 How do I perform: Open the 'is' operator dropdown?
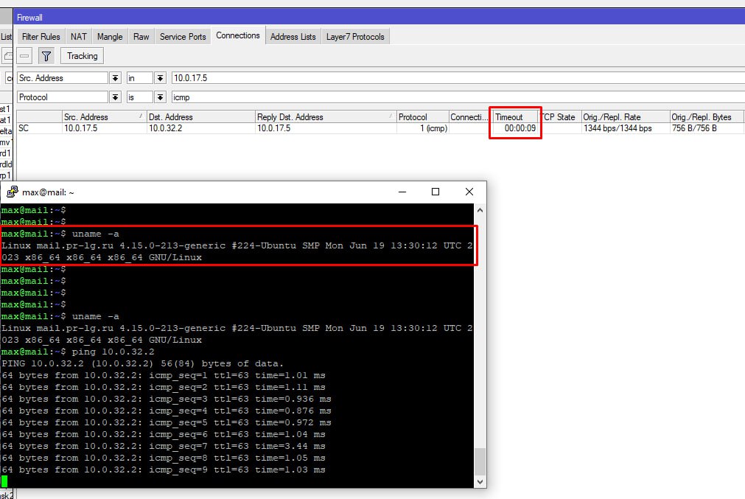(160, 97)
